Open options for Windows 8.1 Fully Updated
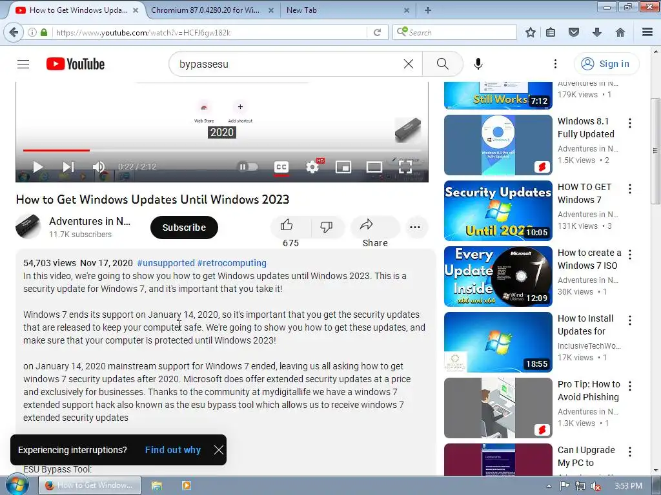 630,123
